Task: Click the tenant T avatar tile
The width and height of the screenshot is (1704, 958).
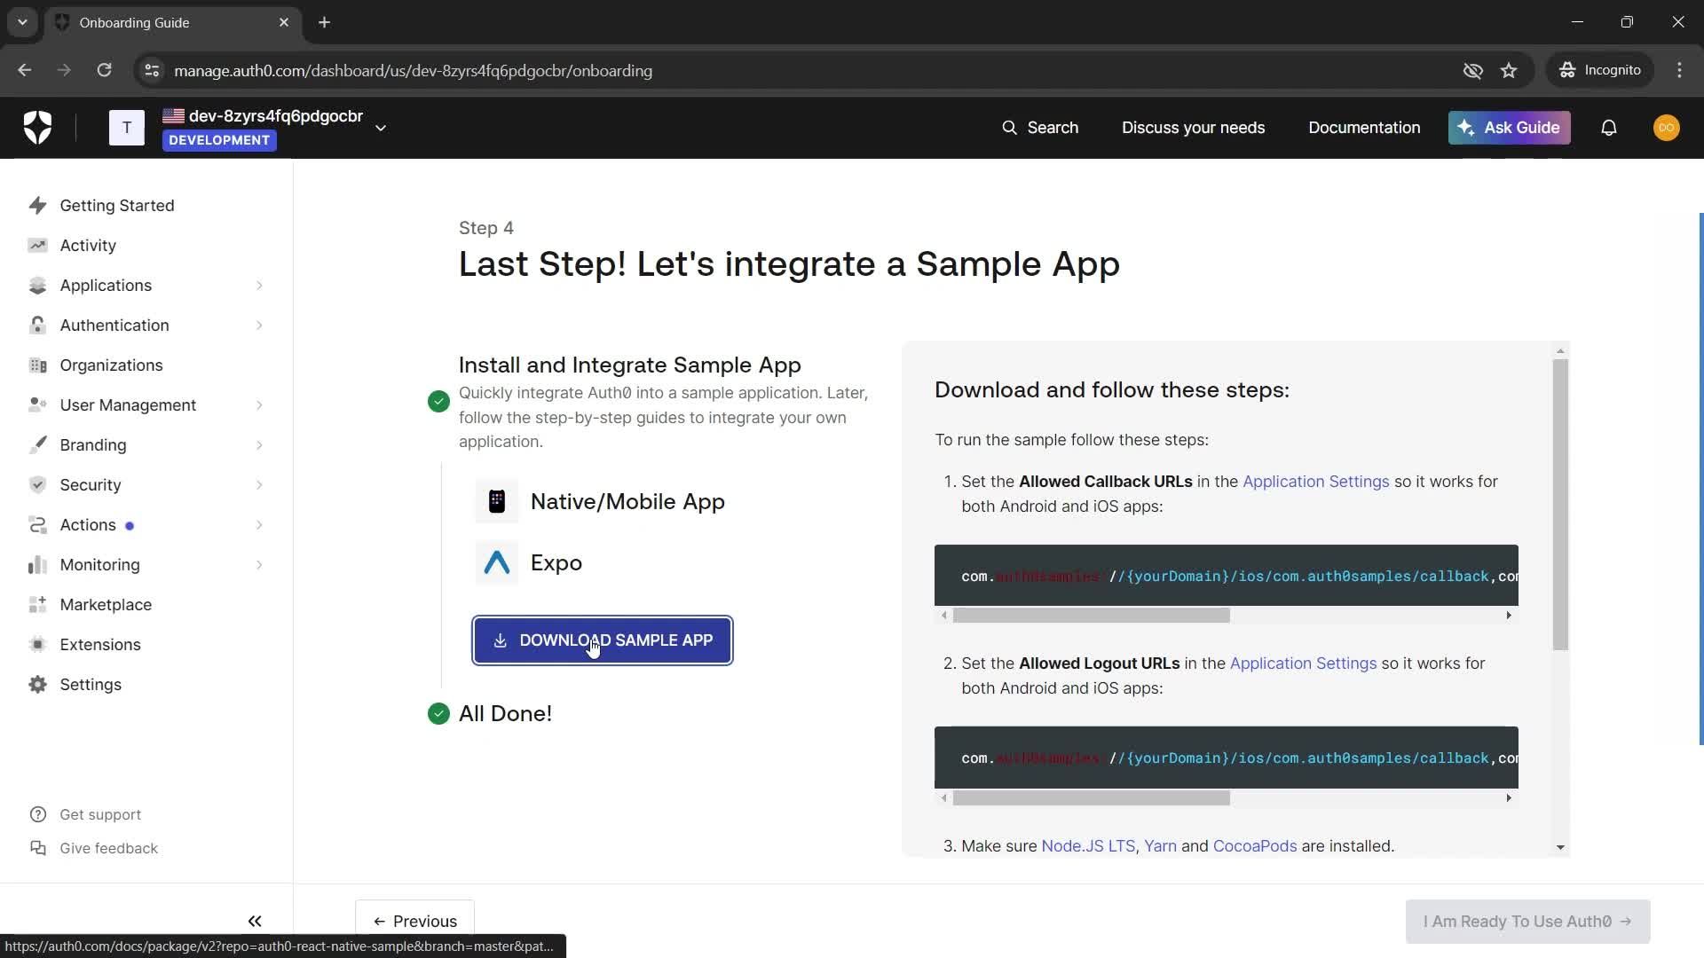Action: pos(127,128)
